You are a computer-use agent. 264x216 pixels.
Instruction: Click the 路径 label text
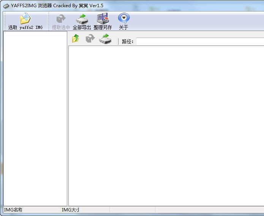point(128,41)
